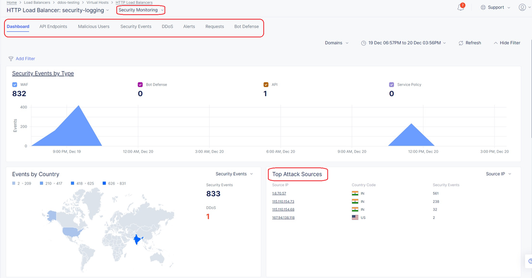
Task: Open the Source IP dropdown
Action: click(x=498, y=174)
